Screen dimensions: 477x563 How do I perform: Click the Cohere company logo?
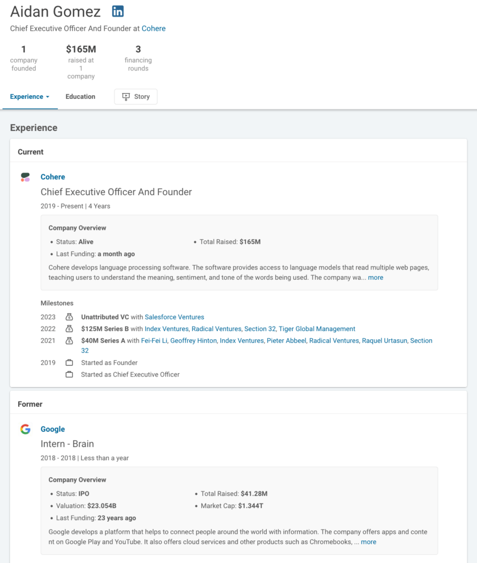click(25, 177)
